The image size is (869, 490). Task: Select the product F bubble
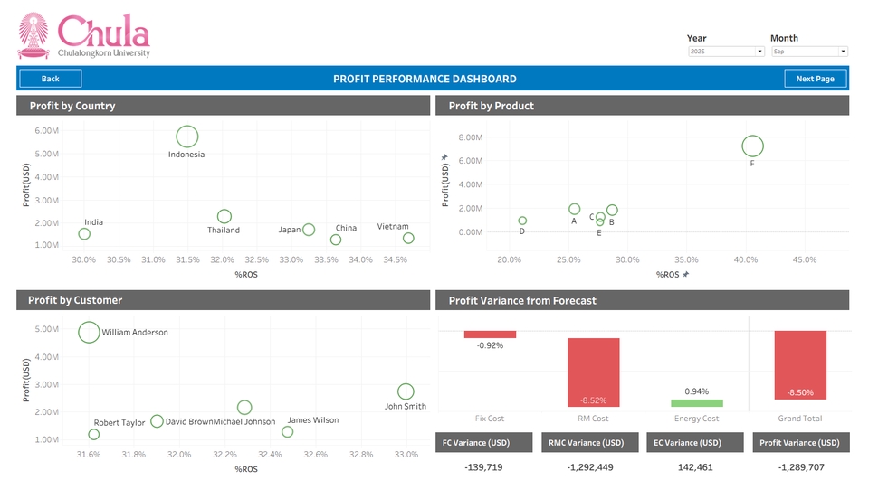pyautogui.click(x=752, y=146)
